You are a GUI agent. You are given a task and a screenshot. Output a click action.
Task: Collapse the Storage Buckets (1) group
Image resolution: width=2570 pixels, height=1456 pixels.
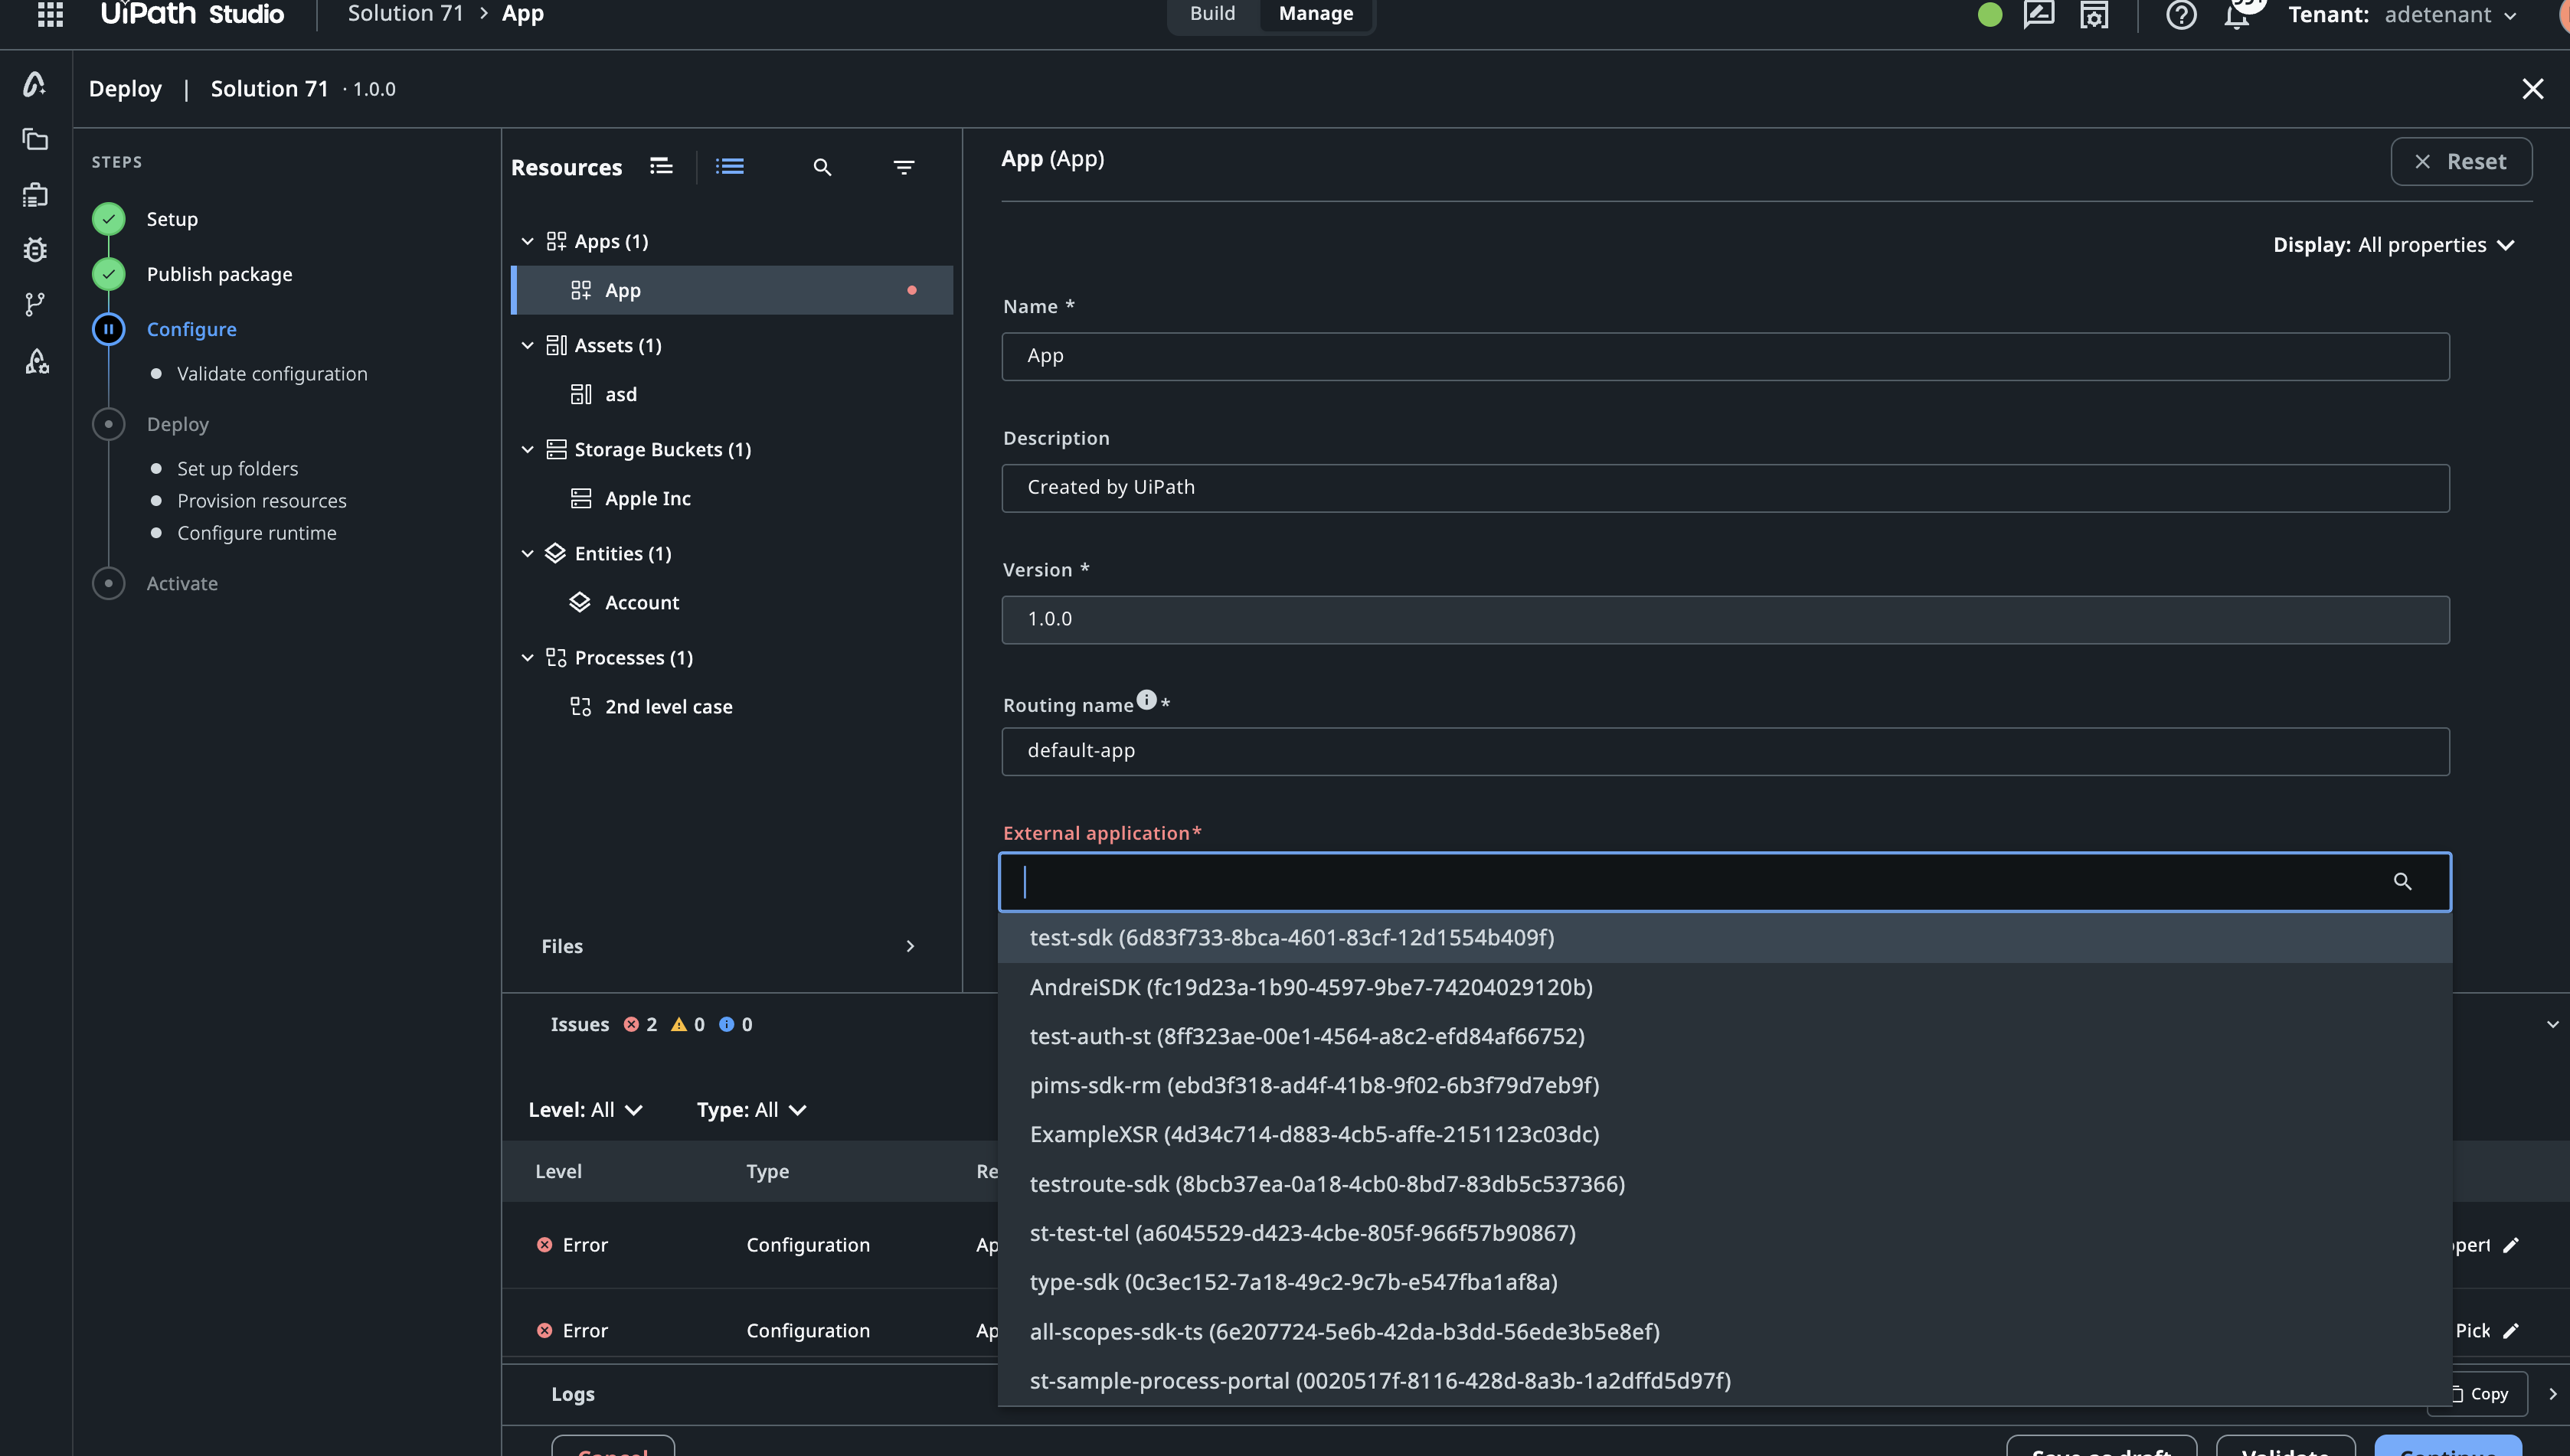(527, 449)
